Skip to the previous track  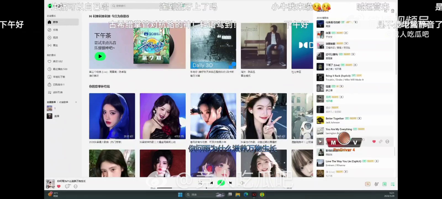[211, 183]
